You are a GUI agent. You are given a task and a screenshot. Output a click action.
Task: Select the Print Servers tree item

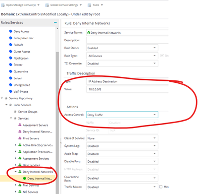click(x=31, y=138)
